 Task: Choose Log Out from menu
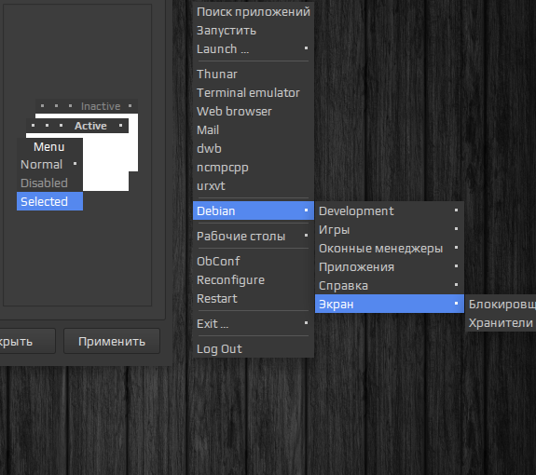pyautogui.click(x=254, y=348)
